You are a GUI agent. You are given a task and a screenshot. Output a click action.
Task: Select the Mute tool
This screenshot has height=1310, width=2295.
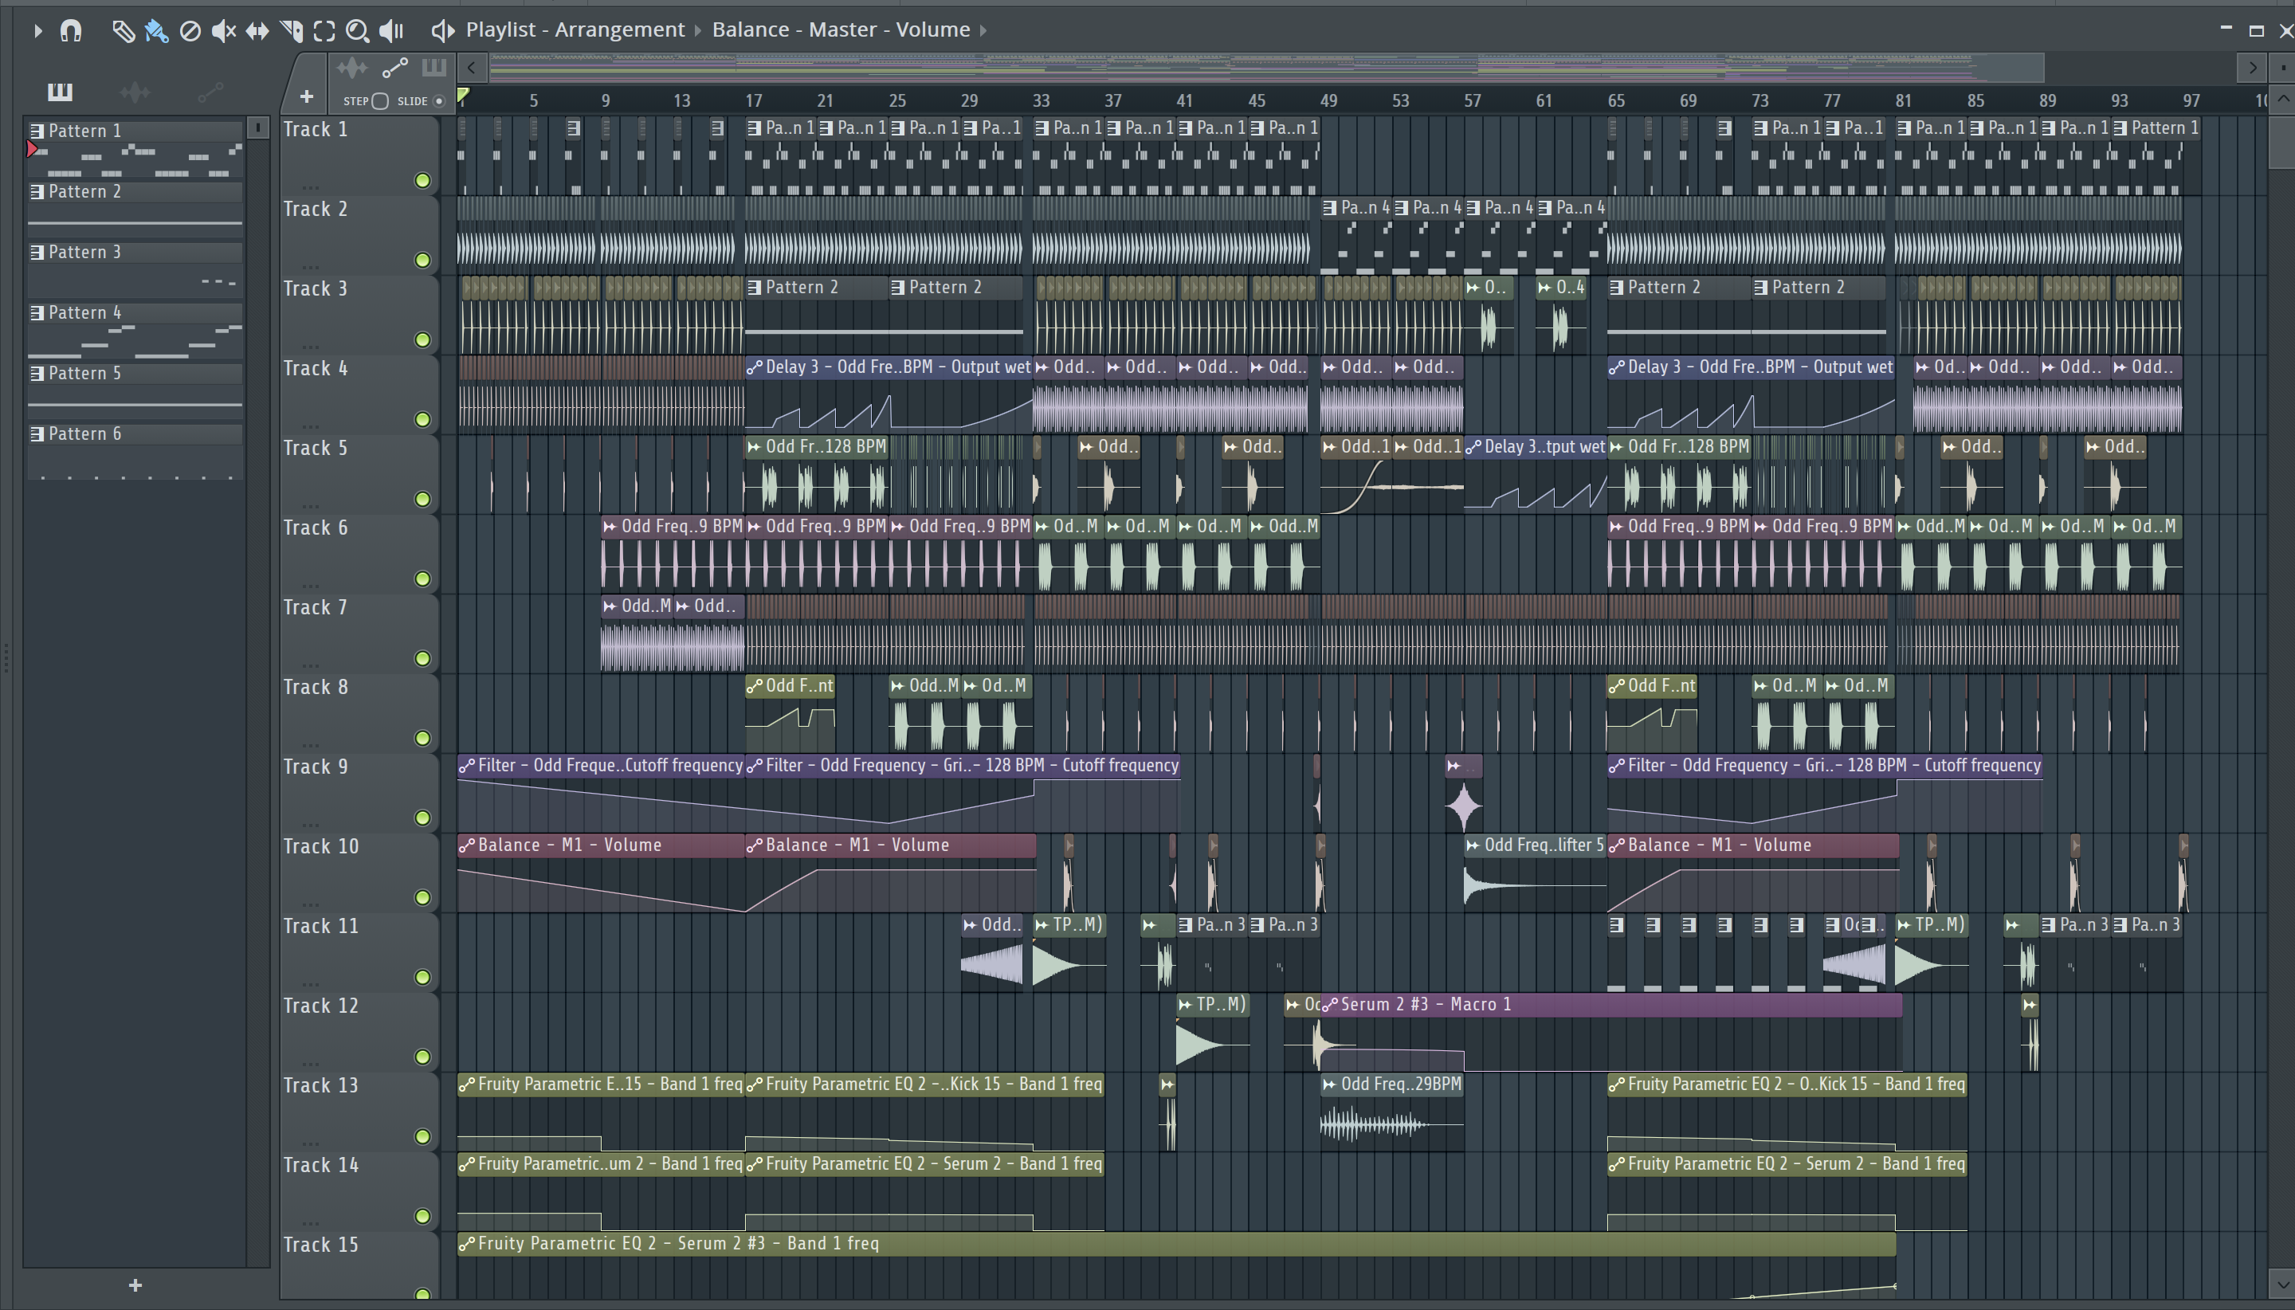click(223, 30)
